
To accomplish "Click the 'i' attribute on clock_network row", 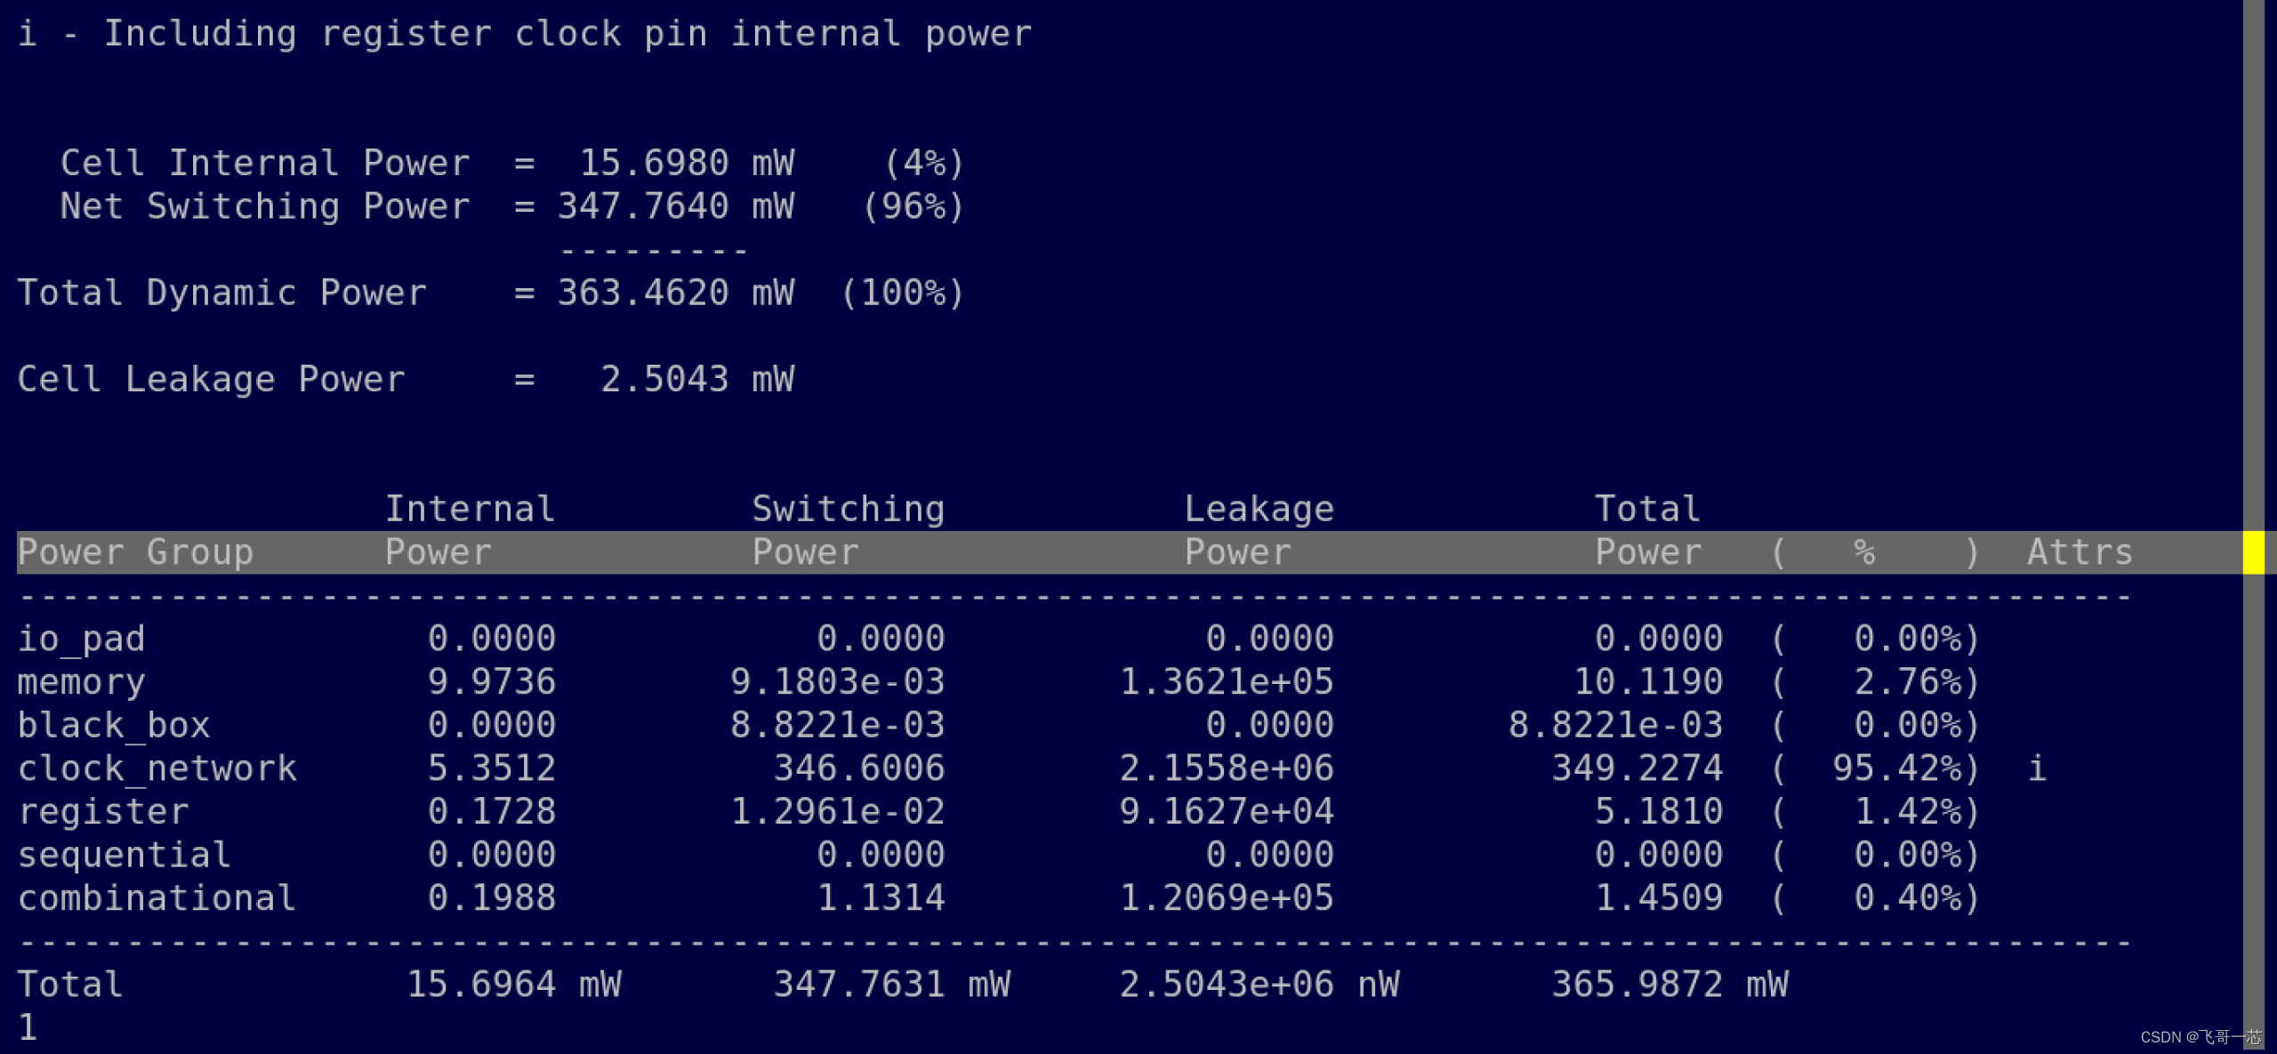I will (2037, 768).
